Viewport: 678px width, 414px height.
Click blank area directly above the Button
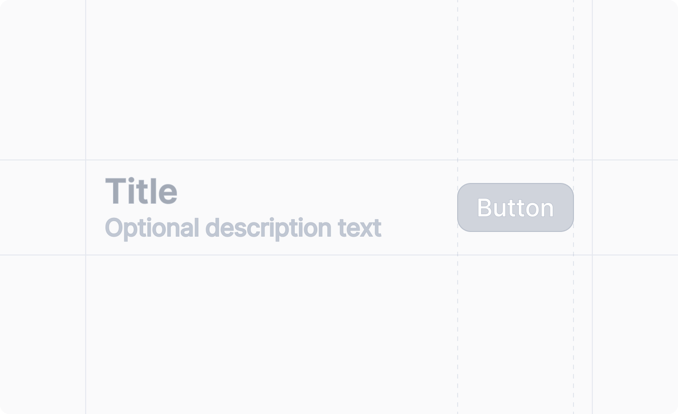click(x=515, y=172)
